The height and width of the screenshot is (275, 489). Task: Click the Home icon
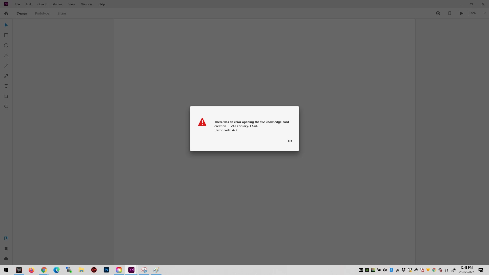coord(6,13)
